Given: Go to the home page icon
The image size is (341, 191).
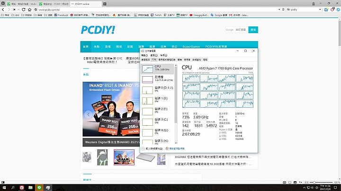Looking at the screenshot, I should pyautogui.click(x=29, y=9).
